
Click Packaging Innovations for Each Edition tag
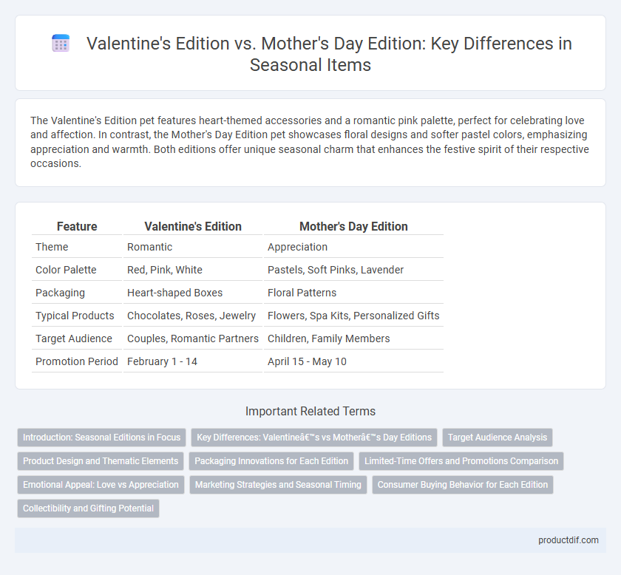(x=271, y=461)
